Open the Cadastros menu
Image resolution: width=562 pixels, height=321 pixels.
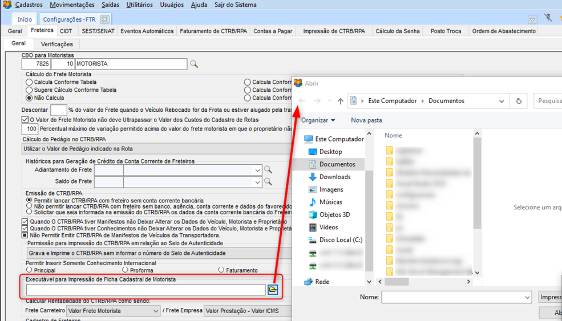(x=29, y=5)
